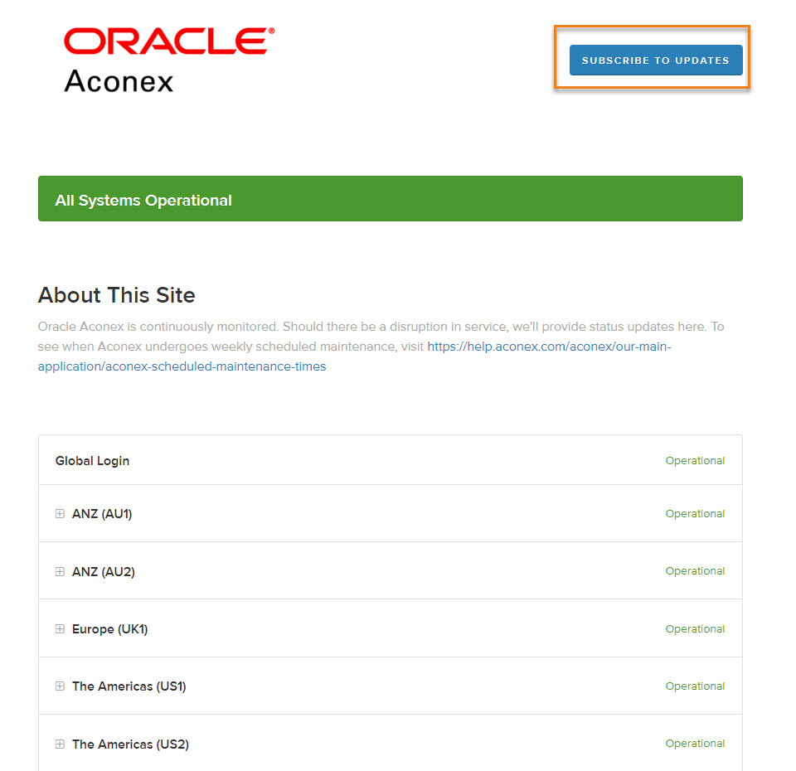Viewport: 796px width, 771px height.
Task: Click the ANZ (AU1) label
Action: coord(102,514)
